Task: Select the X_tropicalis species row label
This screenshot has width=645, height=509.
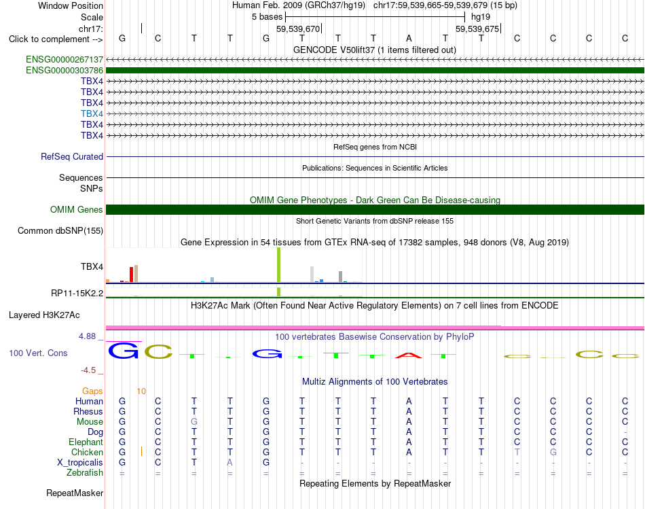Action: (x=80, y=463)
